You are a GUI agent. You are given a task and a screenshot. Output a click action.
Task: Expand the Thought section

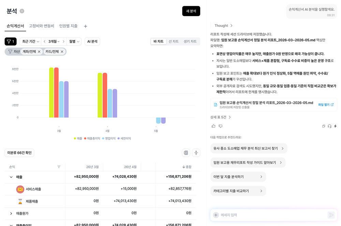[x=223, y=26]
